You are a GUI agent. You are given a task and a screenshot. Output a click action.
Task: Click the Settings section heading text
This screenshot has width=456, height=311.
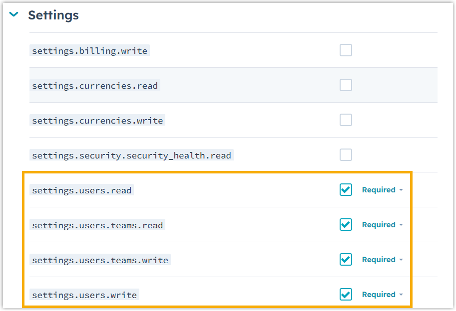[x=53, y=15]
